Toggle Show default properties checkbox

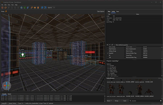(115, 45)
